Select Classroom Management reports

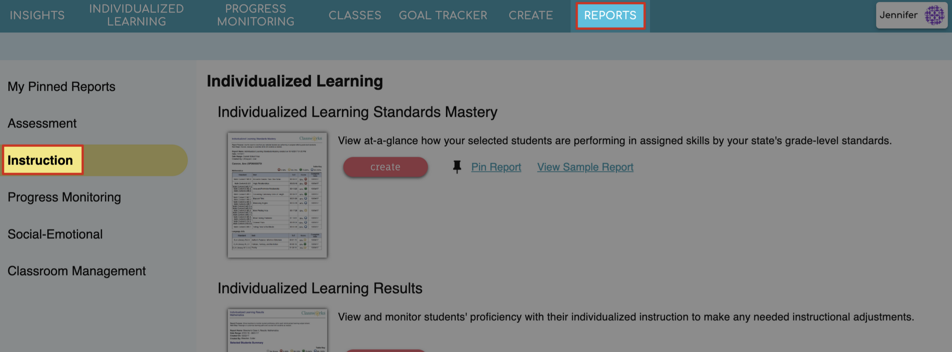point(77,271)
